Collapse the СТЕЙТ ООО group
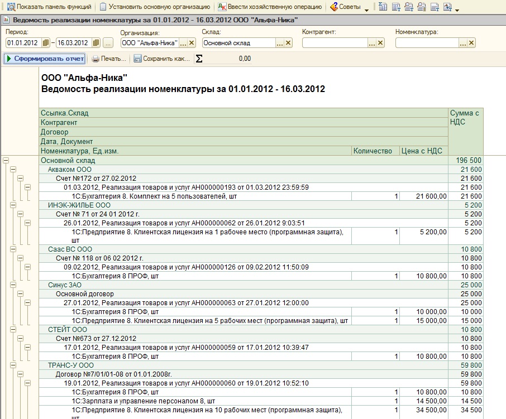 pyautogui.click(x=13, y=329)
